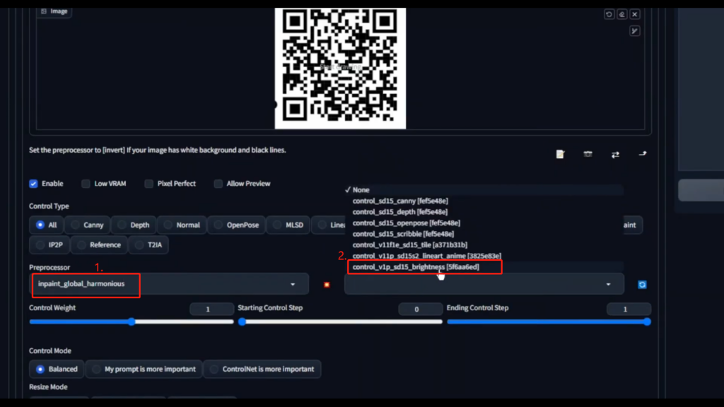The width and height of the screenshot is (724, 407).
Task: Select the Reference control type
Action: pyautogui.click(x=99, y=245)
